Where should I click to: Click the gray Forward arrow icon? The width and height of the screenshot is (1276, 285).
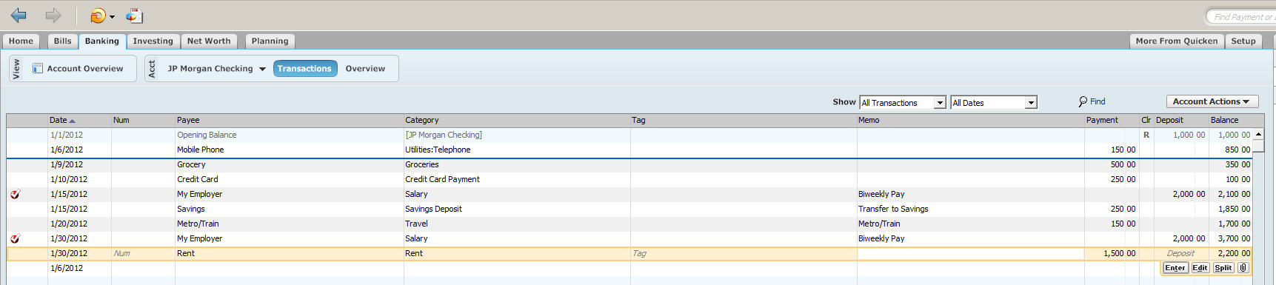(53, 15)
